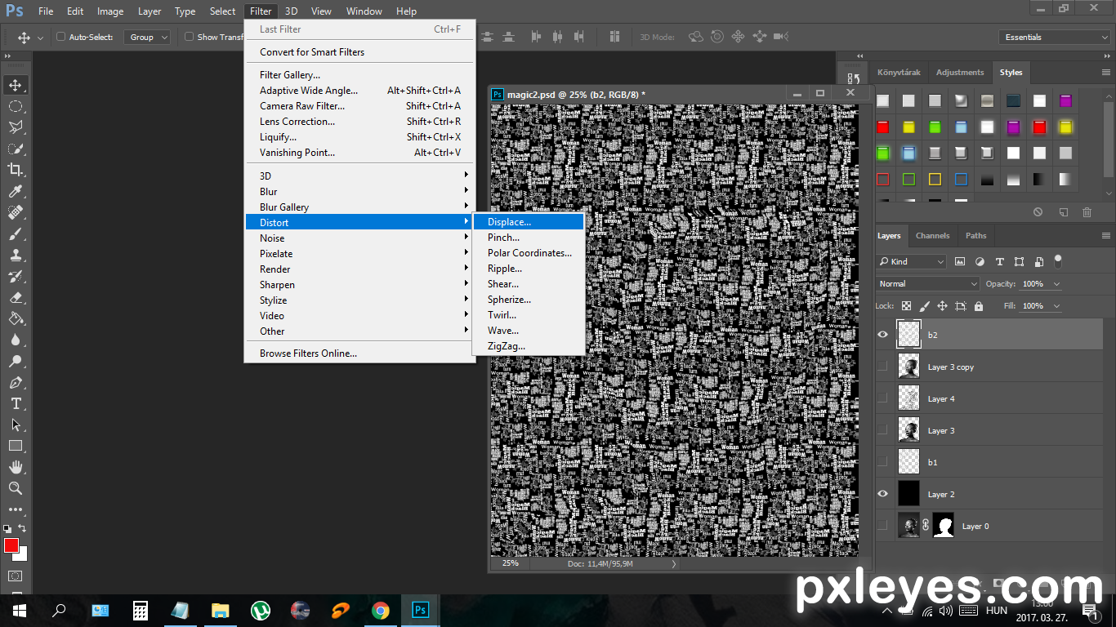Open Filter Gallery menu item
The width and height of the screenshot is (1116, 627).
click(x=359, y=74)
